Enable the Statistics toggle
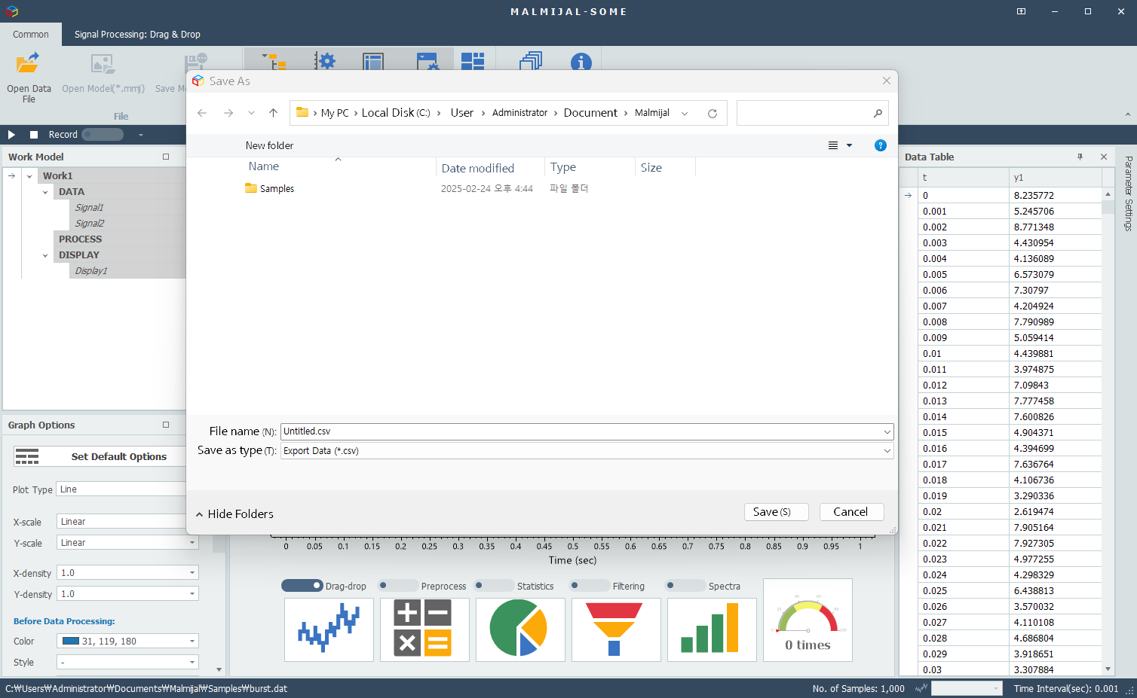Image resolution: width=1137 pixels, height=698 pixels. (494, 586)
